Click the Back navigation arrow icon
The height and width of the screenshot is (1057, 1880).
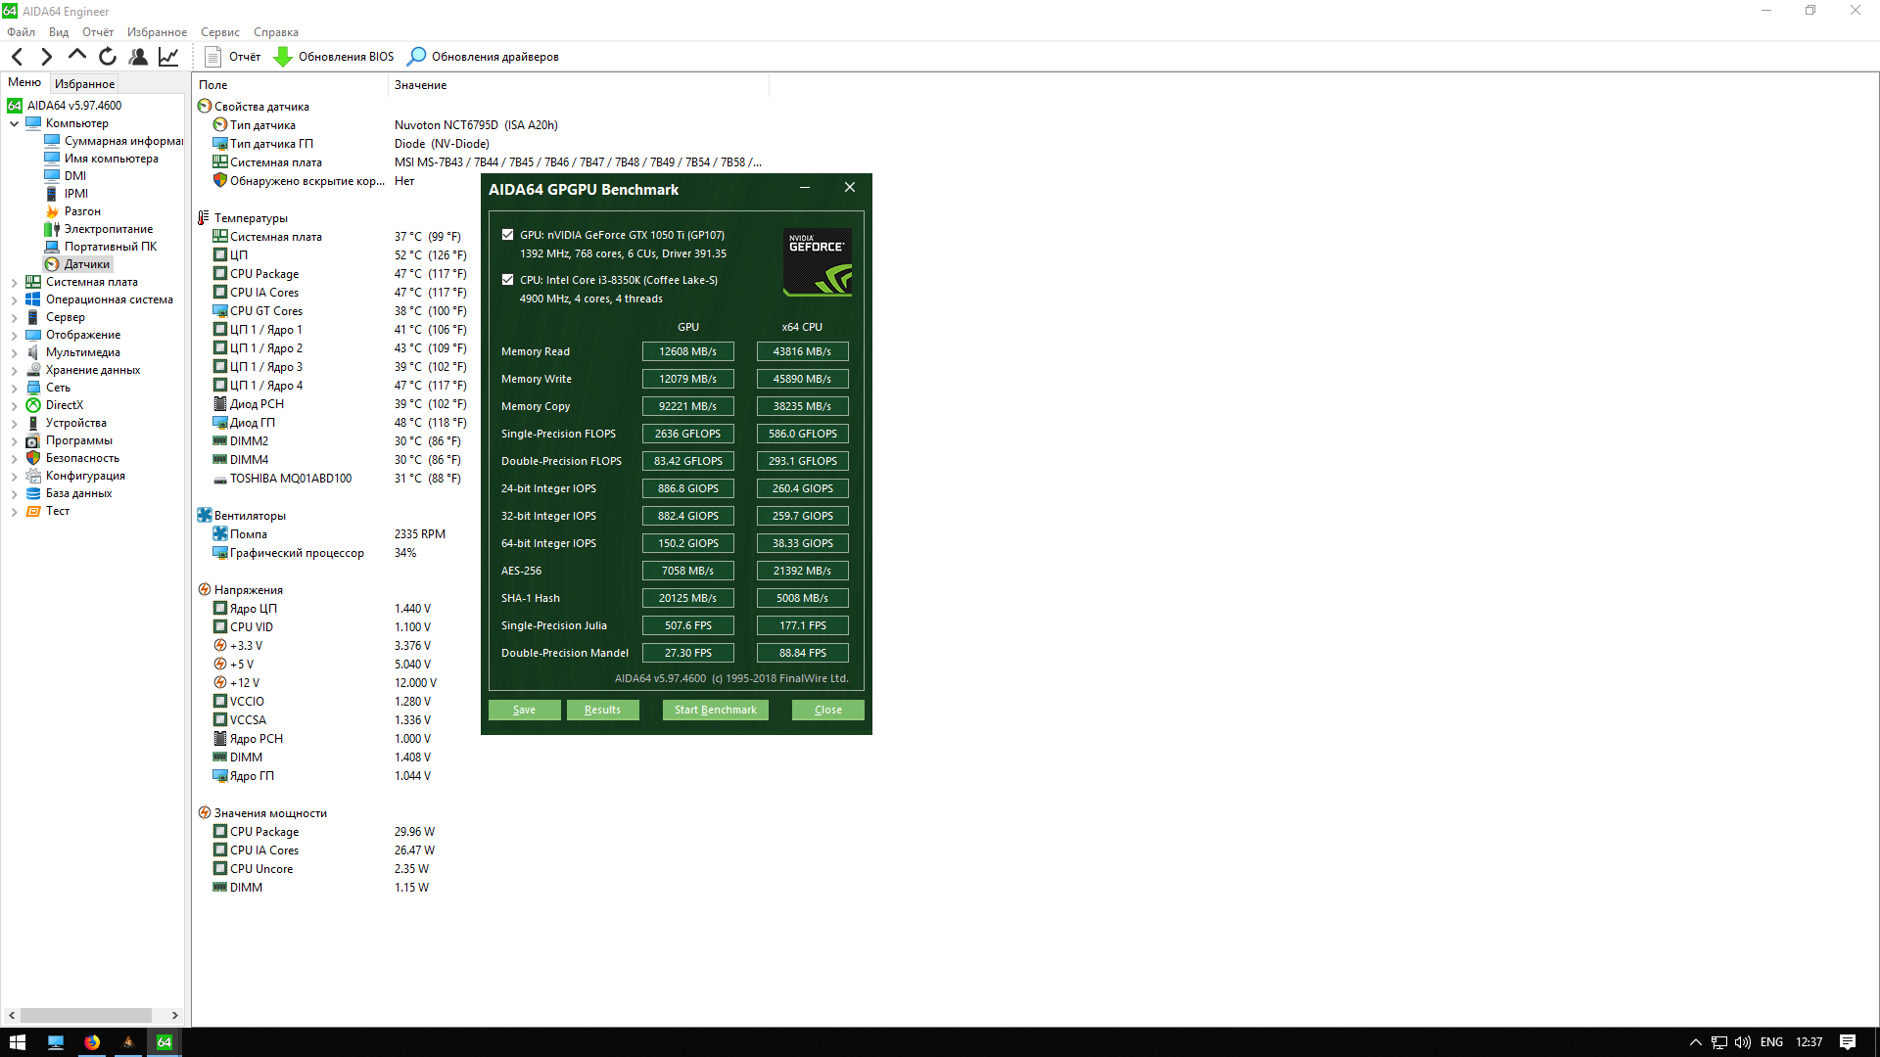point(17,57)
